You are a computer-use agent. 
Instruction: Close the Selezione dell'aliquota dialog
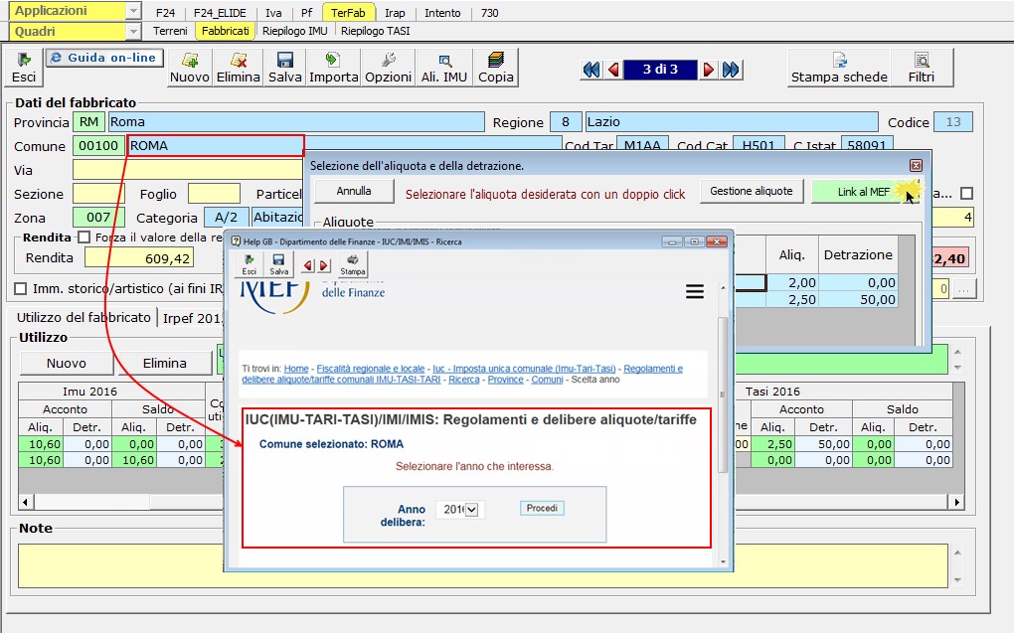(916, 166)
